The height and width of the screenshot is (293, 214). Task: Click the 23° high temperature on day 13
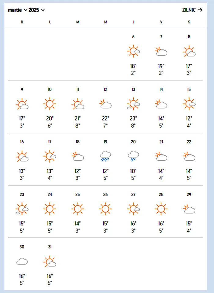[x=133, y=118]
